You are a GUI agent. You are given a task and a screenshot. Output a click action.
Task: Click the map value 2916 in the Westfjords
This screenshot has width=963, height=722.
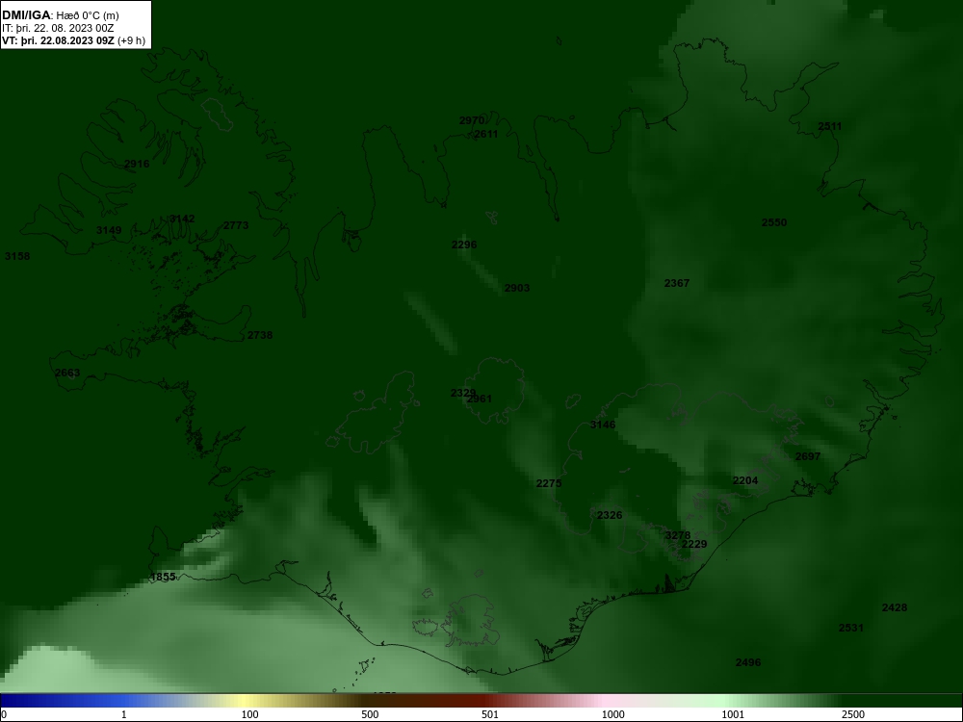[137, 164]
